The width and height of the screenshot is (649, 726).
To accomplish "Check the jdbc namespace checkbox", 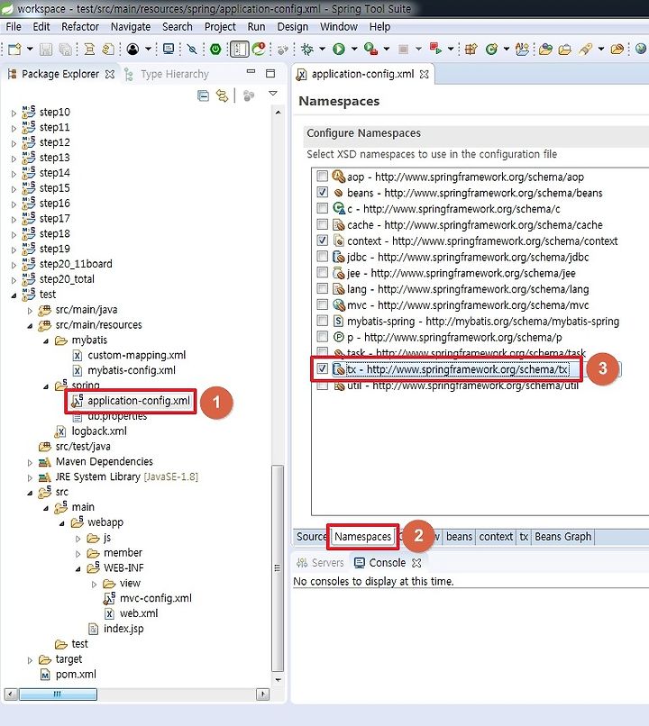I will point(322,256).
